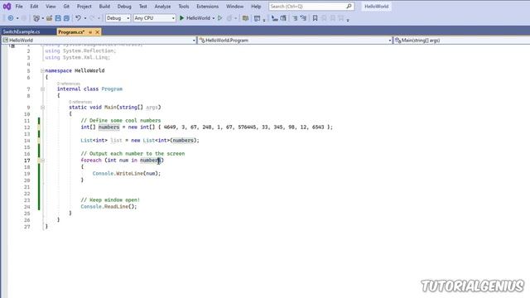Open the Debug menu

pos(124,6)
